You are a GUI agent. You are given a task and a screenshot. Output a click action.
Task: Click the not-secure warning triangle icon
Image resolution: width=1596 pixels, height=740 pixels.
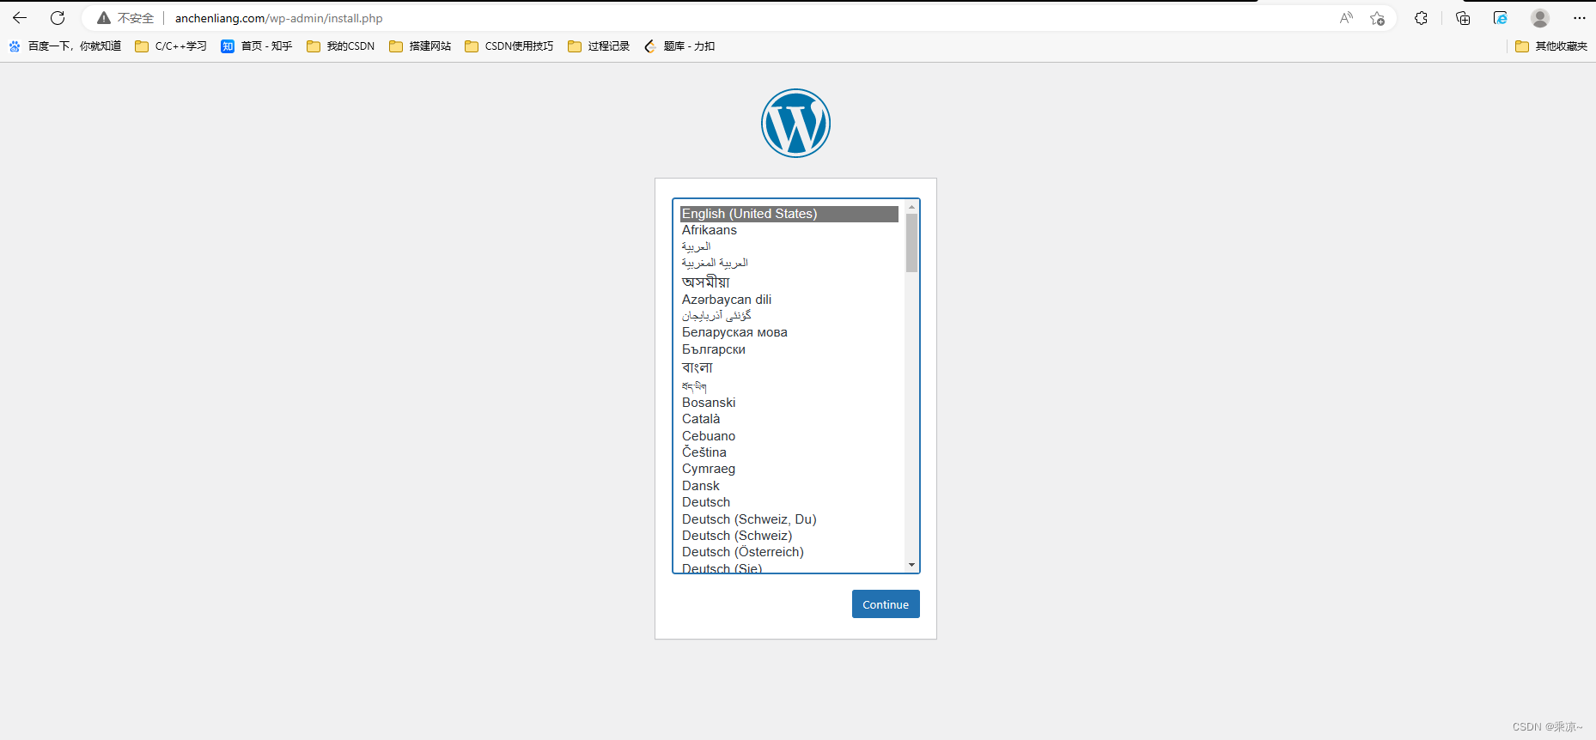coord(104,18)
